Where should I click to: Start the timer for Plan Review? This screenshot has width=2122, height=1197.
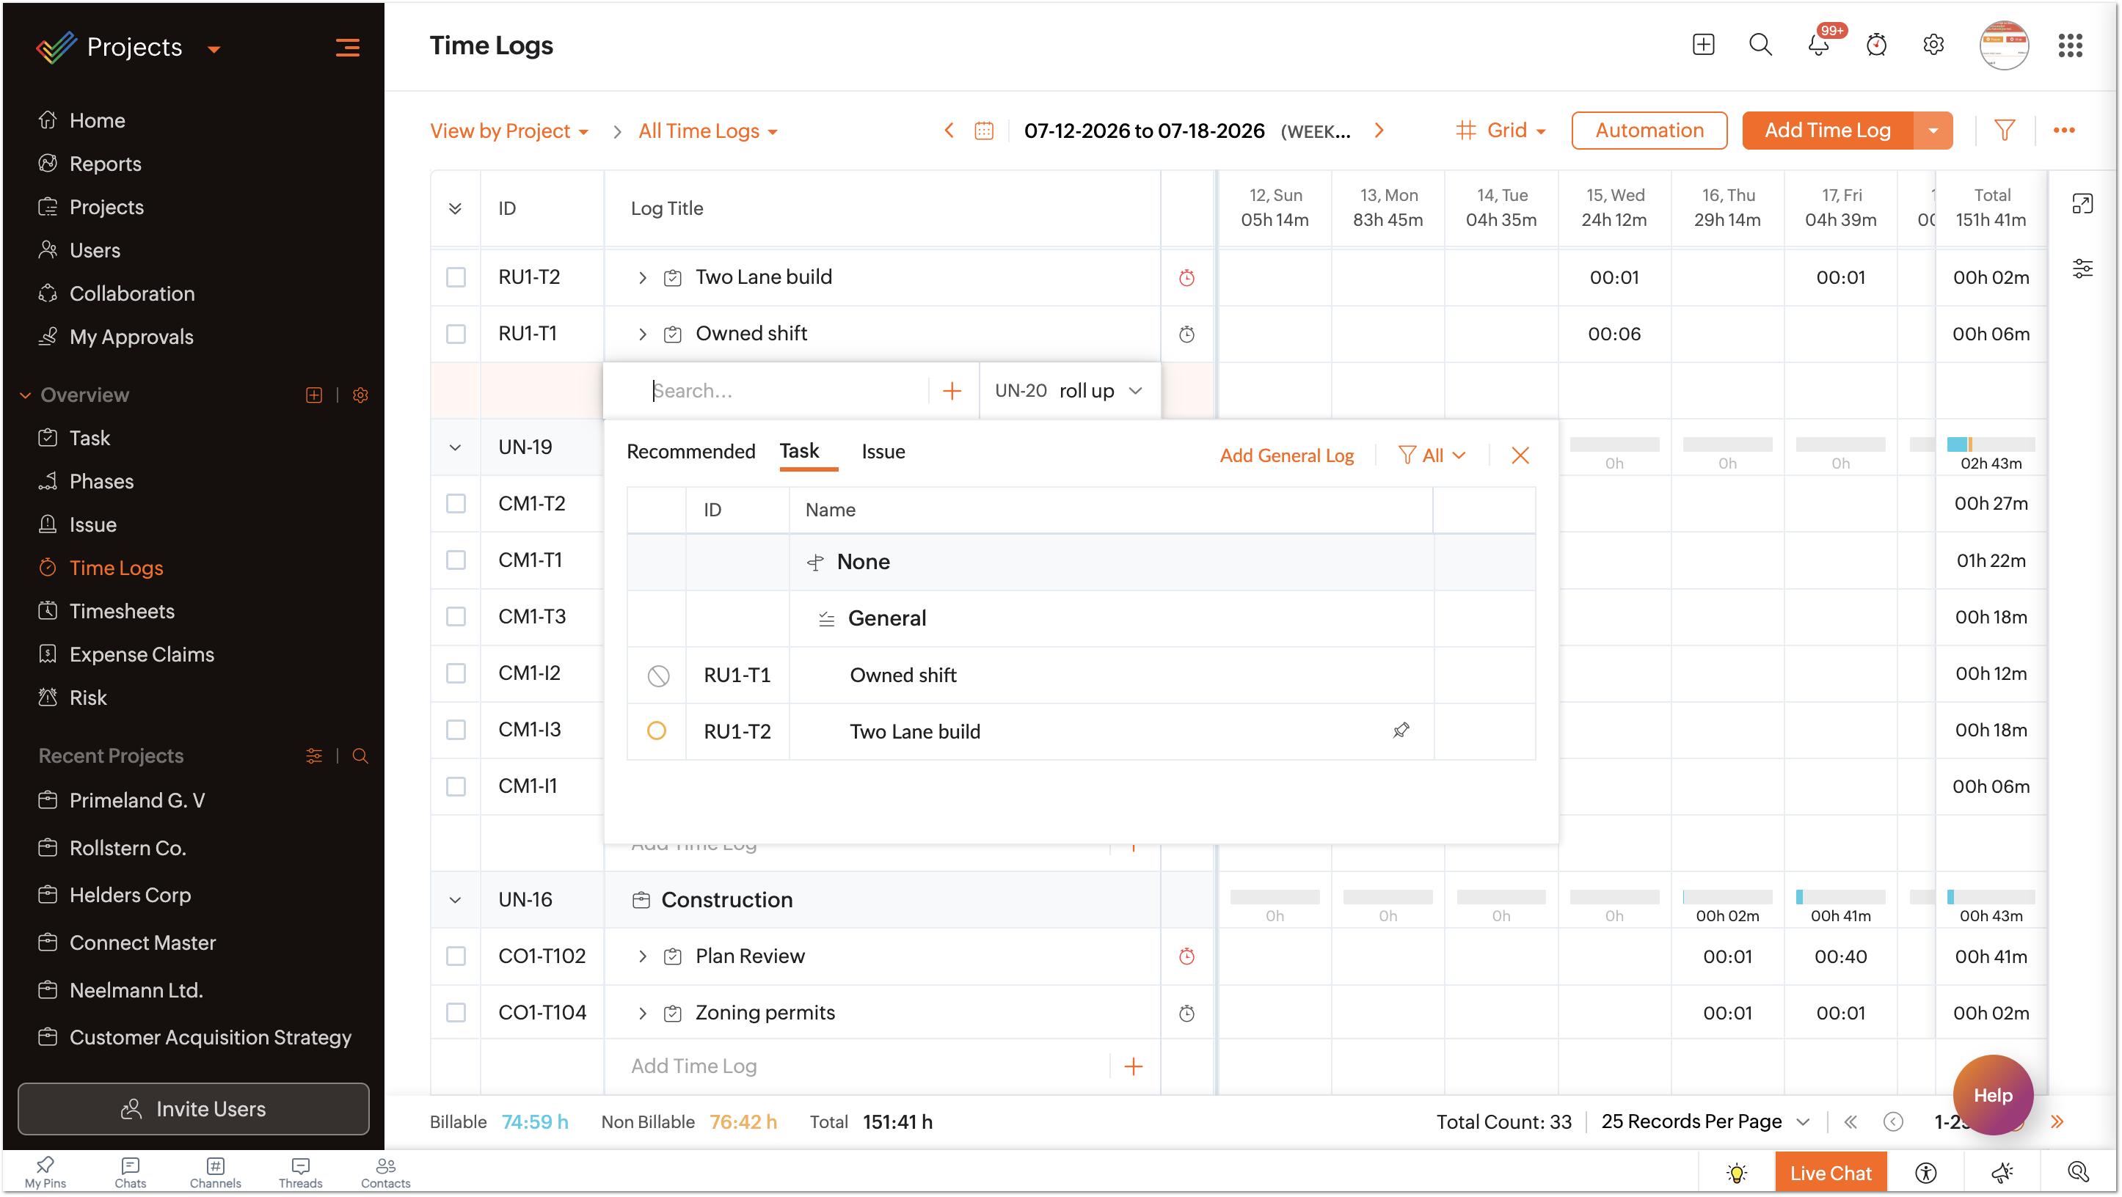click(x=1186, y=956)
